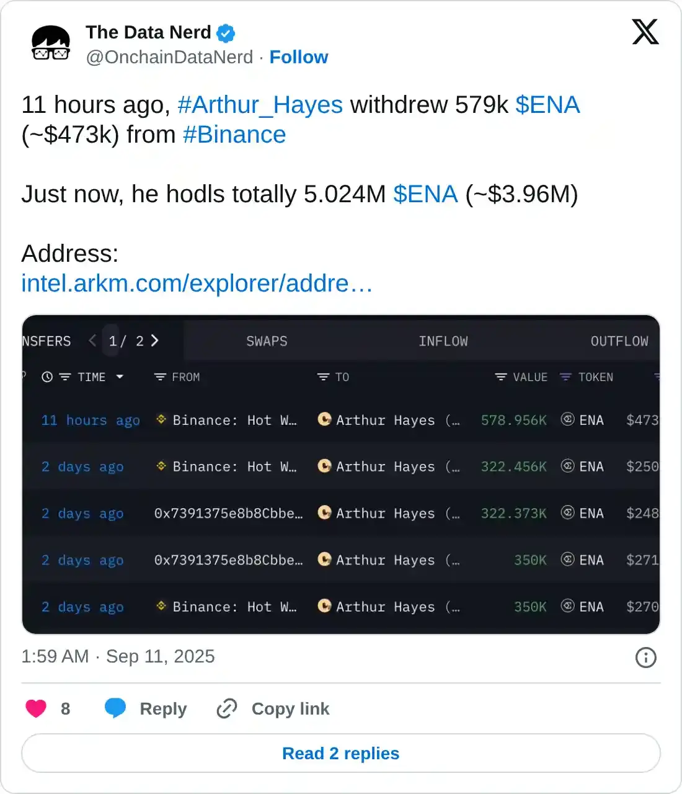Open tweet info circle icon
682x794 pixels.
tap(645, 658)
